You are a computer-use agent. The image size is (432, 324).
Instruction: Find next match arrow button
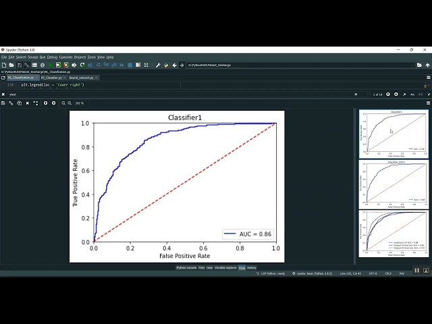pyautogui.click(x=396, y=94)
